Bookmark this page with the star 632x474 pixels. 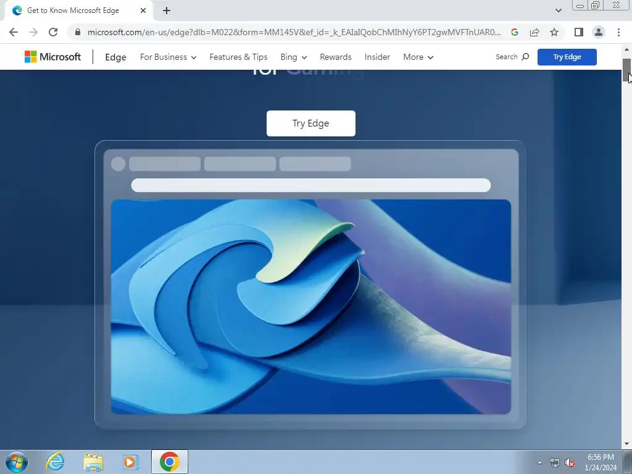[x=554, y=32]
